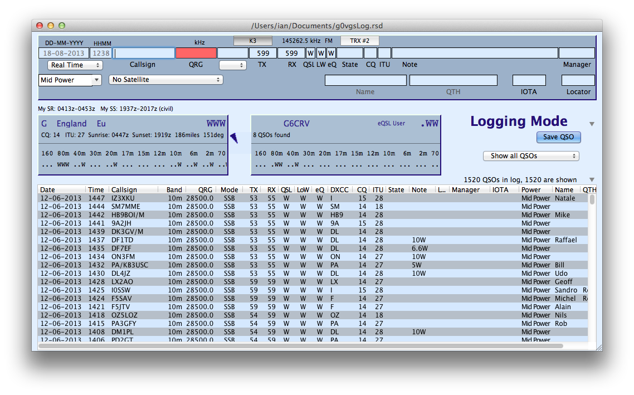Click the 8 QSOs found text
634x395 pixels.
click(272, 135)
